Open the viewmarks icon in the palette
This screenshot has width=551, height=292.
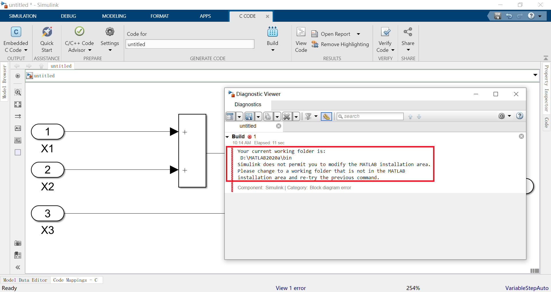click(18, 255)
